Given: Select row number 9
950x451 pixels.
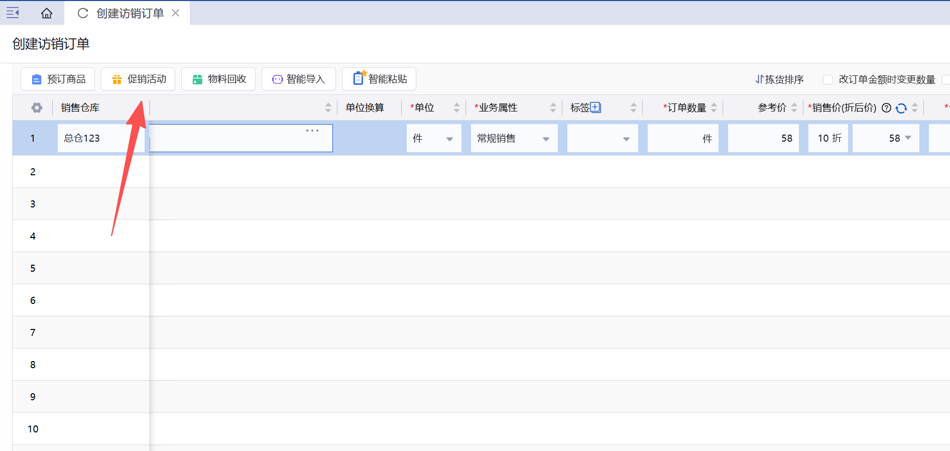Looking at the screenshot, I should 33,397.
